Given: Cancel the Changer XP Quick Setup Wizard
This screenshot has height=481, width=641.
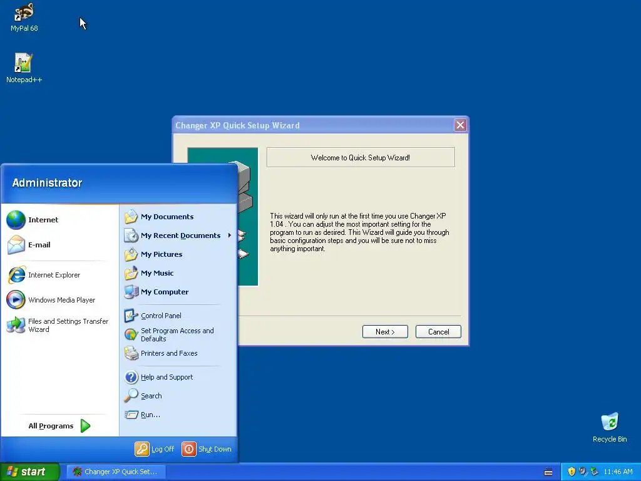Looking at the screenshot, I should pyautogui.click(x=438, y=332).
